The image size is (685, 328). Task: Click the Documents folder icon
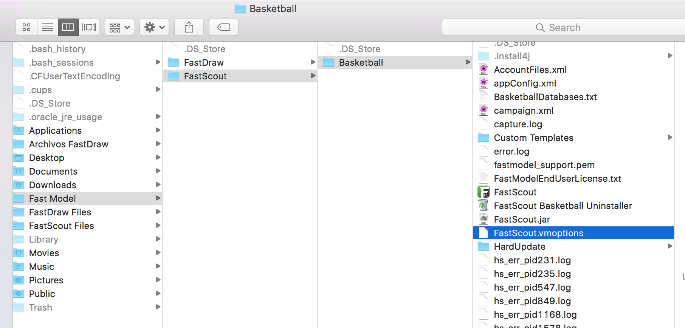click(19, 172)
